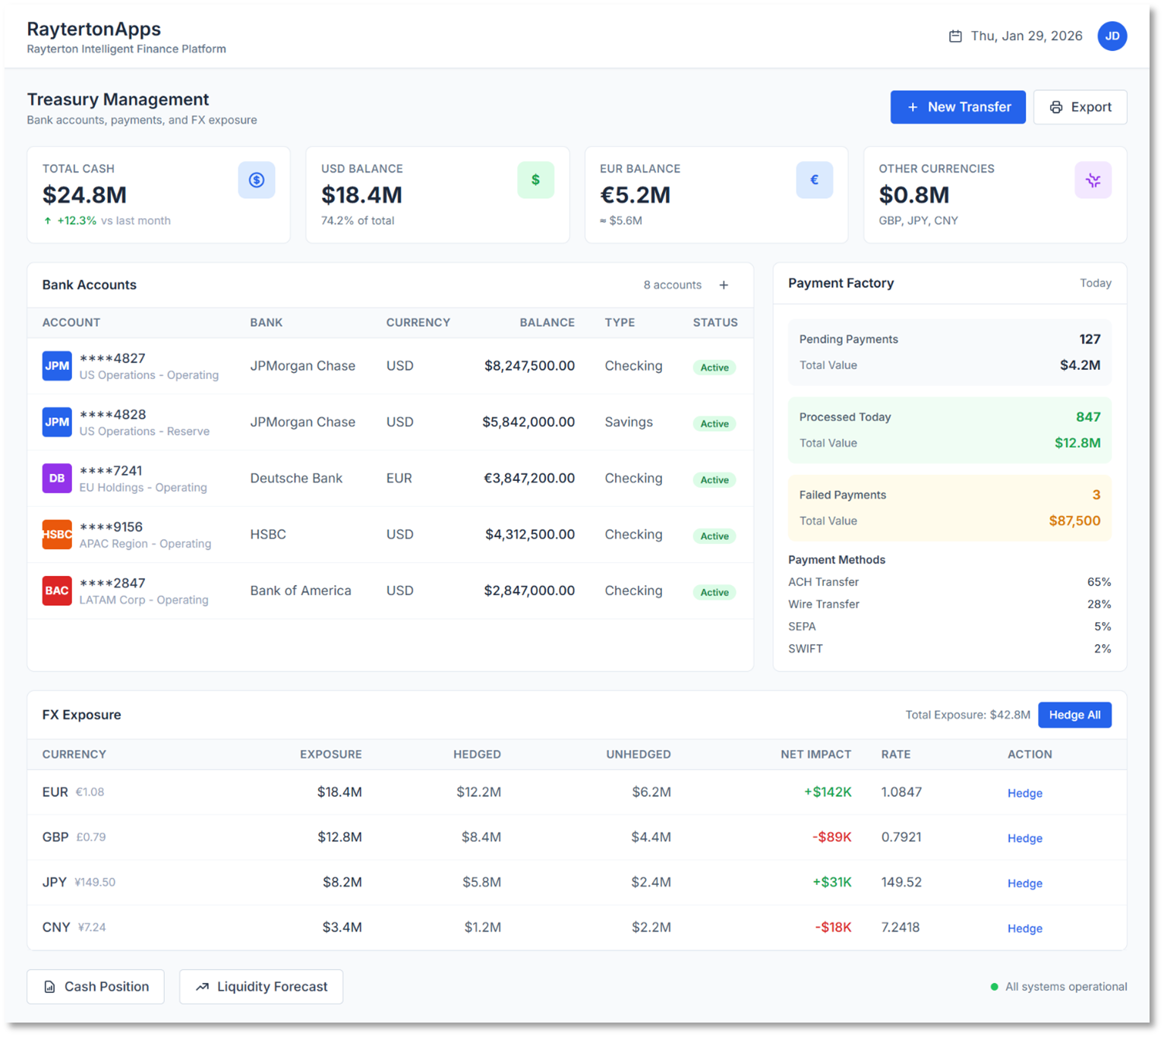
Task: Open the Failed Payments card
Action: pos(949,508)
